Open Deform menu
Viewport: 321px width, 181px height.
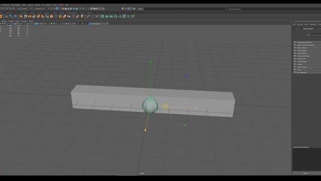click(x=37, y=5)
